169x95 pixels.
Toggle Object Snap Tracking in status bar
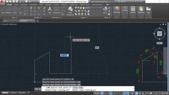pos(124,93)
